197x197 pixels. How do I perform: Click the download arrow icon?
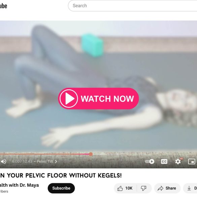click(189, 188)
